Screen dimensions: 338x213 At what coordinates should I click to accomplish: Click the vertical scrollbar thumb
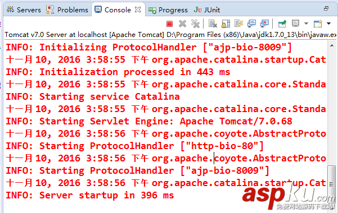pos(332,184)
